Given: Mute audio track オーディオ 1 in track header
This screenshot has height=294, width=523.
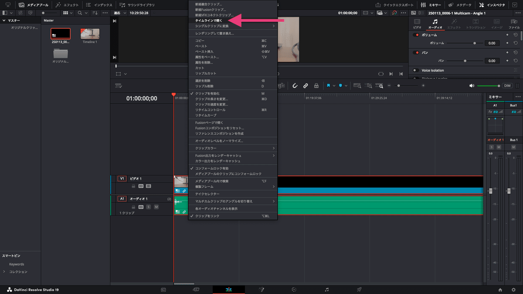Looking at the screenshot, I should [156, 207].
